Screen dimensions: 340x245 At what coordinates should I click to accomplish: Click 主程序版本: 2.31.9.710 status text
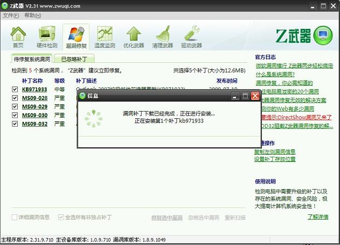(x=27, y=240)
